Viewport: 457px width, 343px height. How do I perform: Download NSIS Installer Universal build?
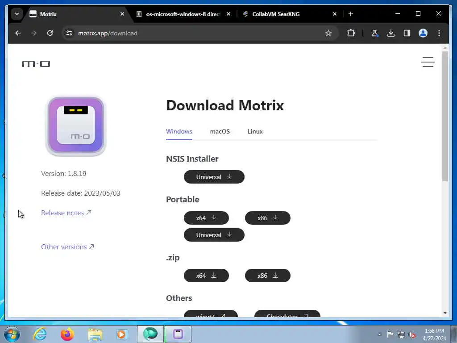[x=214, y=177]
